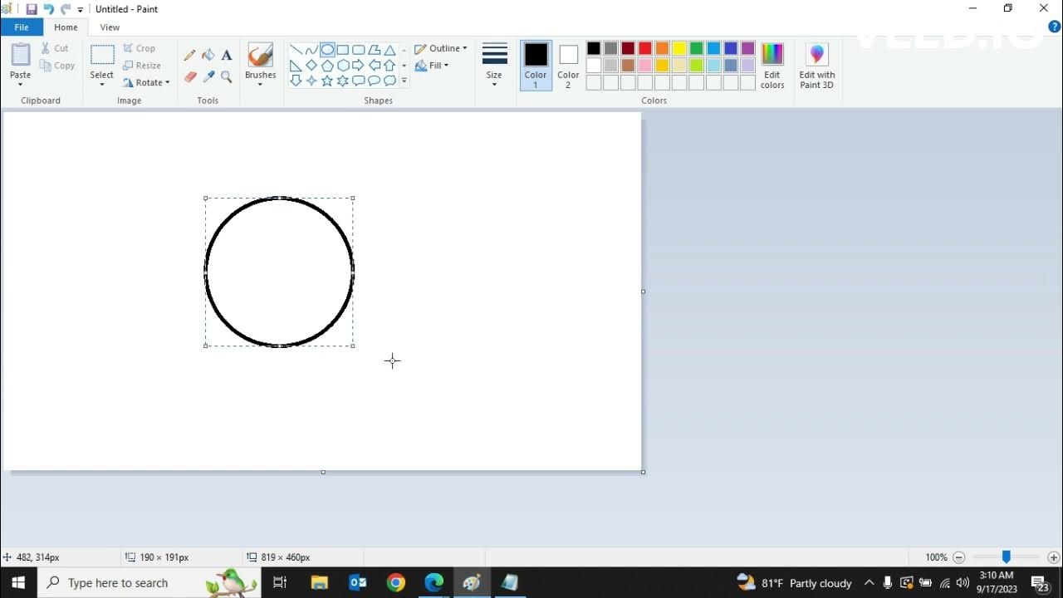Click the Cut button
This screenshot has width=1063, height=598.
56,48
